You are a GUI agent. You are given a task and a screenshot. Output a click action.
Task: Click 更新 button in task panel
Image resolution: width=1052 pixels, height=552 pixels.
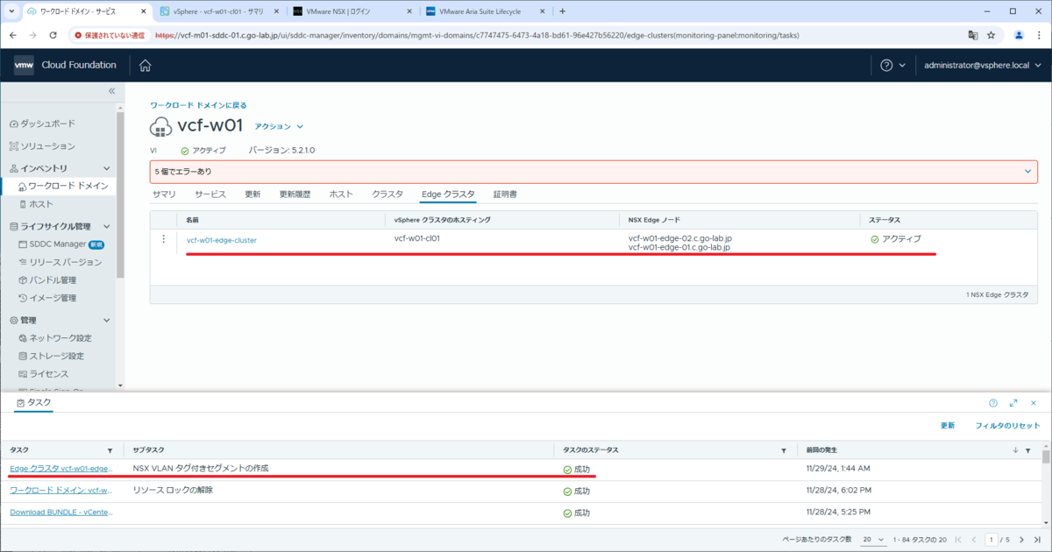[x=948, y=426]
